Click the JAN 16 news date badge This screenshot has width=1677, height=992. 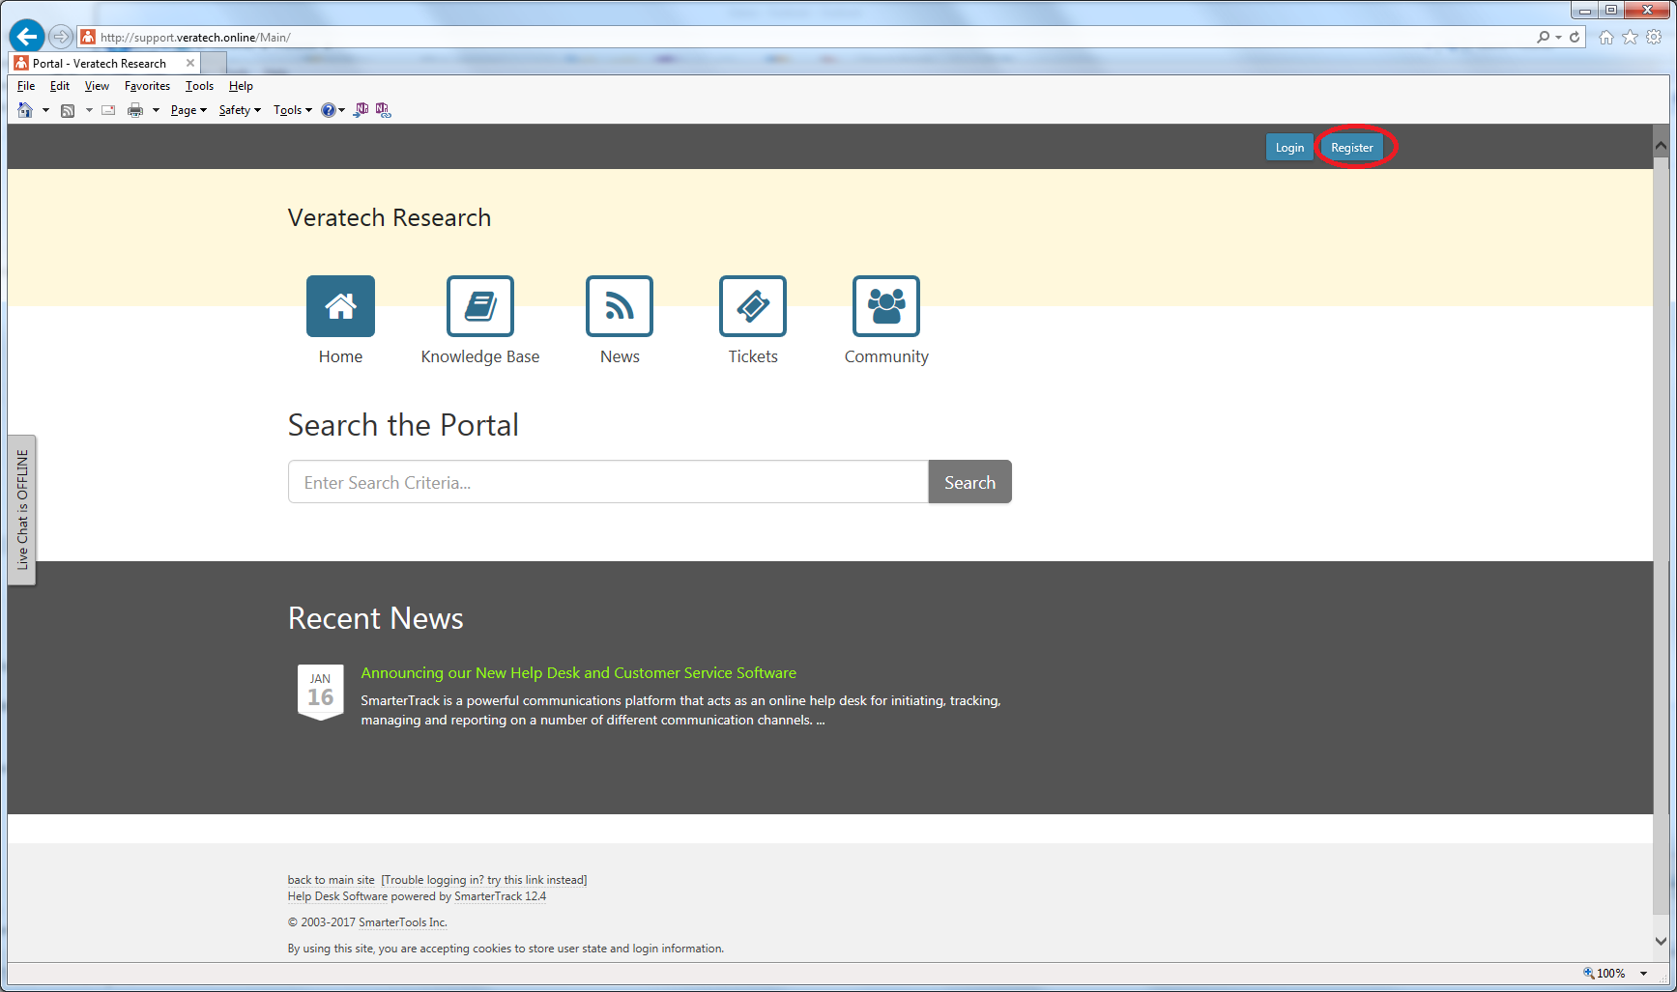[321, 692]
